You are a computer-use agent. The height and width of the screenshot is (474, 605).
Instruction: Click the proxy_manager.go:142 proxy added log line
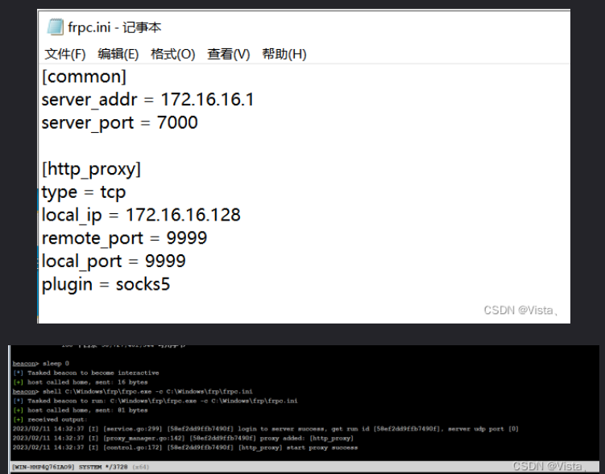[183, 438]
